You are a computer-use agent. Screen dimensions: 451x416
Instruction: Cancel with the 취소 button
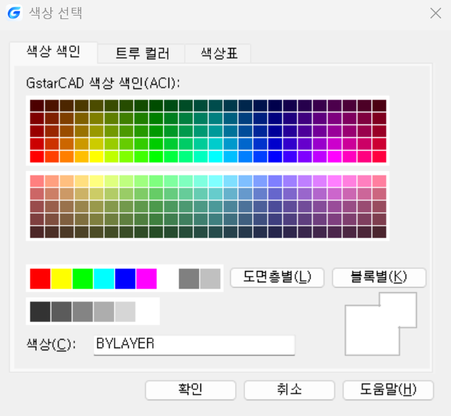pos(290,390)
